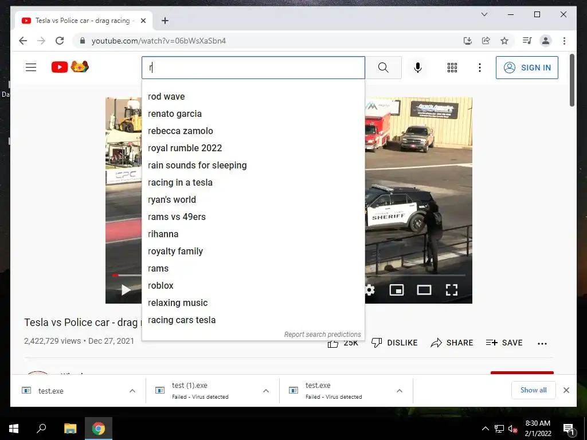Expand options for test (1).exe download
The image size is (587, 440).
click(266, 391)
